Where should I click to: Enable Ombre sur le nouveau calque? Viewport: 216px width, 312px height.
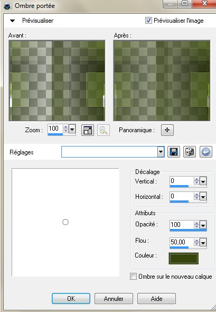[x=133, y=277]
